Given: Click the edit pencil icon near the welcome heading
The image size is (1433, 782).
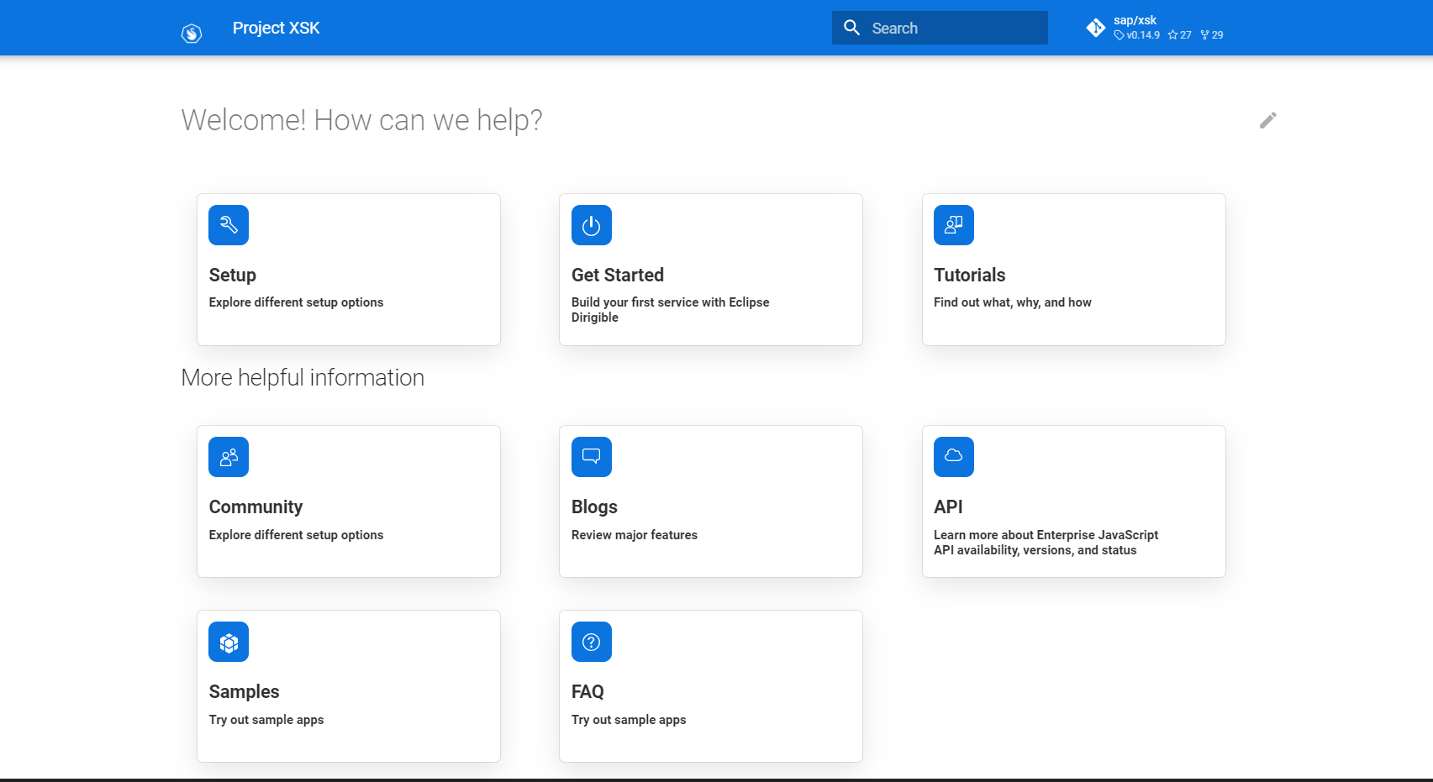Looking at the screenshot, I should [x=1267, y=120].
